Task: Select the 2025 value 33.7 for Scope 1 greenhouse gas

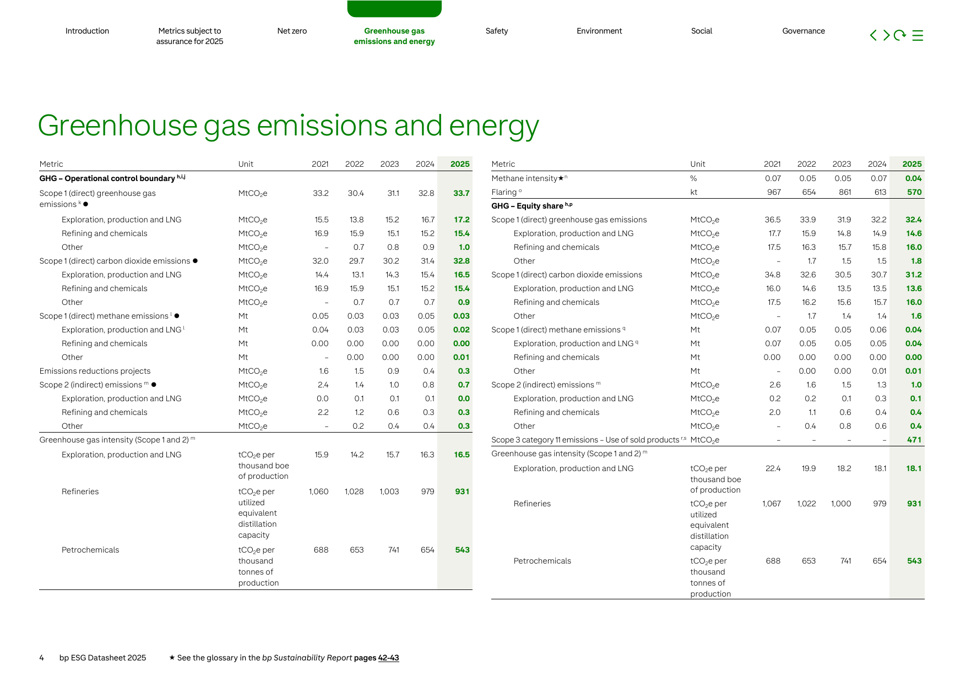Action: (x=462, y=193)
